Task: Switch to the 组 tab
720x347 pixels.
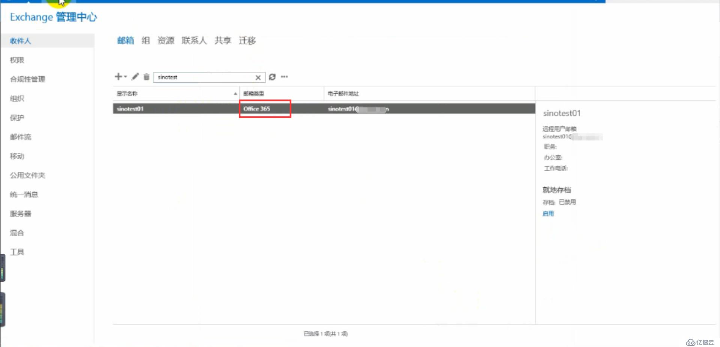Action: tap(146, 40)
